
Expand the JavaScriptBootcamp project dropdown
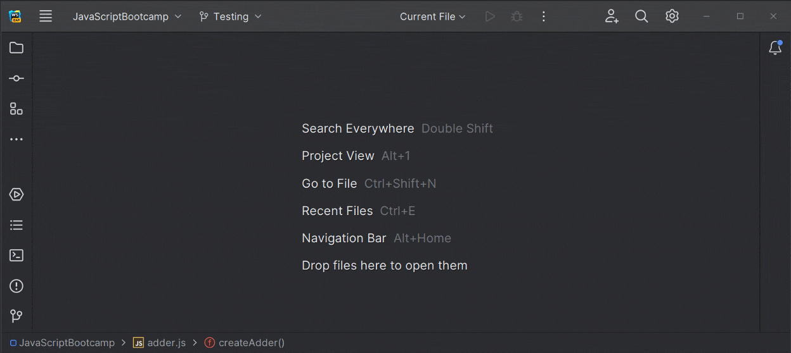point(127,16)
